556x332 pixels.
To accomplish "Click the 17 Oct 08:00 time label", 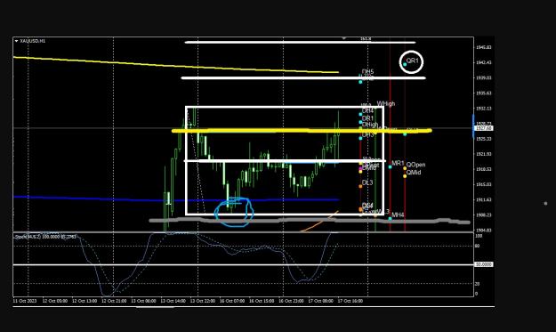I will (320, 301).
